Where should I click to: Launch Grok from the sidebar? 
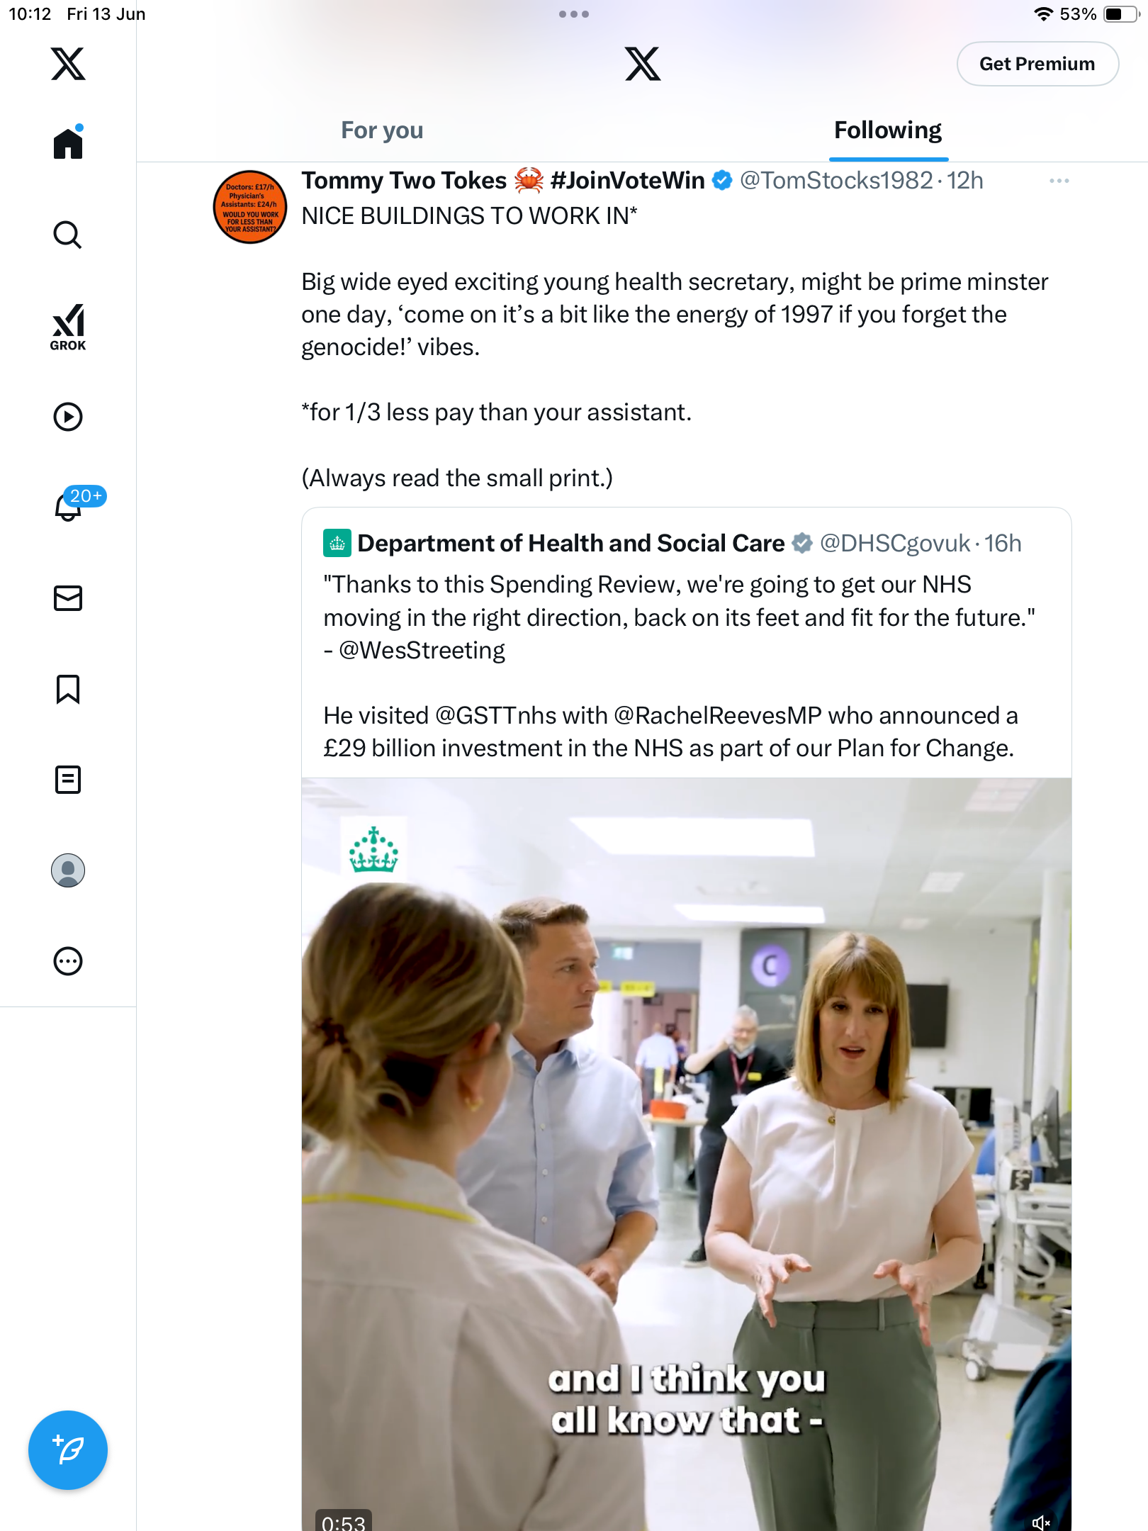pos(68,327)
